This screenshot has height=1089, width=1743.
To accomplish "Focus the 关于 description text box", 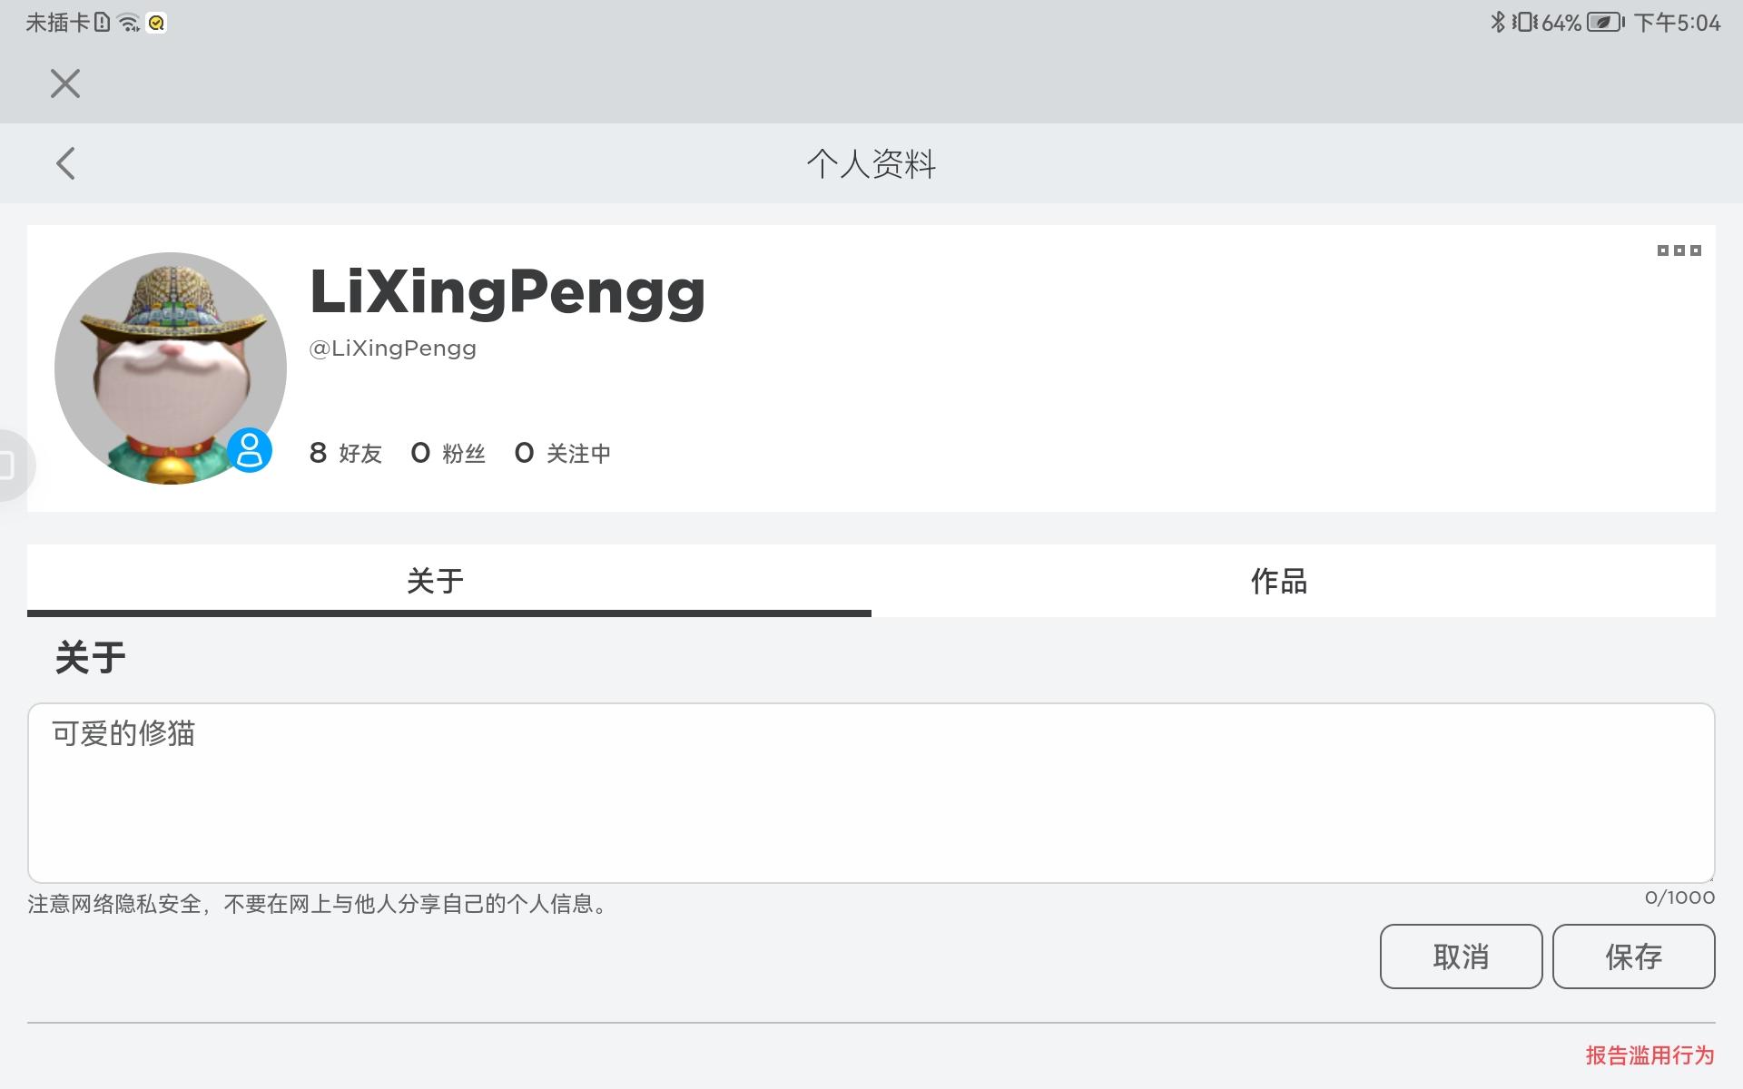I will click(871, 793).
